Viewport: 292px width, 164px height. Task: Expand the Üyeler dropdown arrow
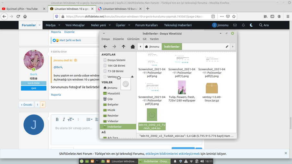[x=129, y=25]
